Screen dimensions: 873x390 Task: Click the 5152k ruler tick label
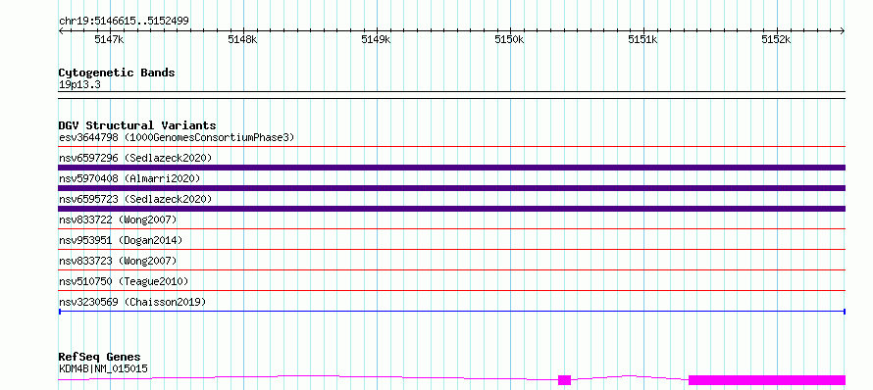776,39
